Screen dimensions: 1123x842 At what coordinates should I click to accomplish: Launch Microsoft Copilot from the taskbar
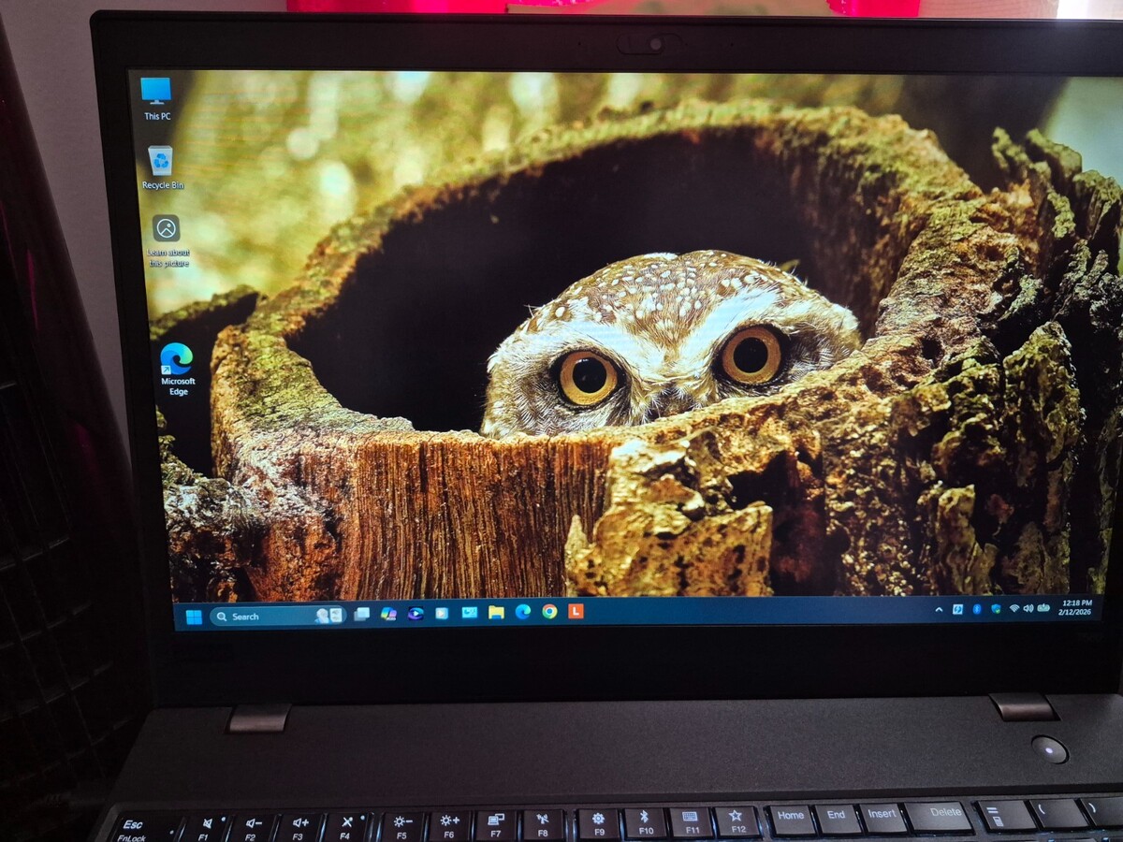coord(388,615)
